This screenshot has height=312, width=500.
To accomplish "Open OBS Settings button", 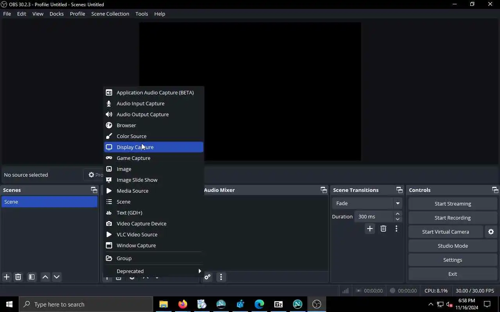I will click(453, 260).
